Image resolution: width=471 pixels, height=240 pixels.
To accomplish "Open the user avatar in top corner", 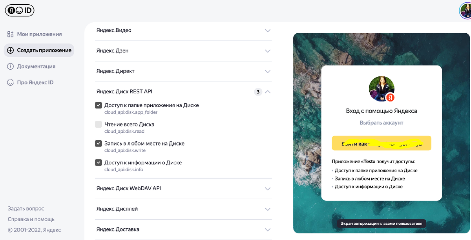I will [x=465, y=11].
